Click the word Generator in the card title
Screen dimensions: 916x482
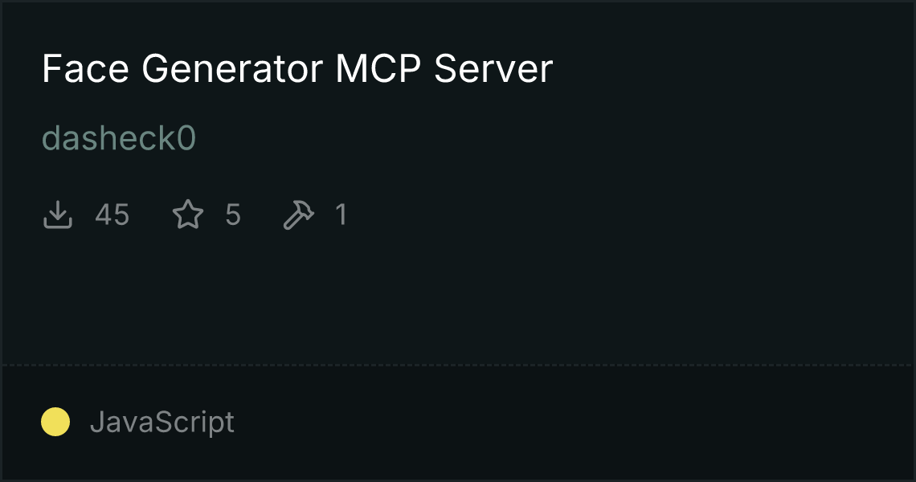point(232,69)
